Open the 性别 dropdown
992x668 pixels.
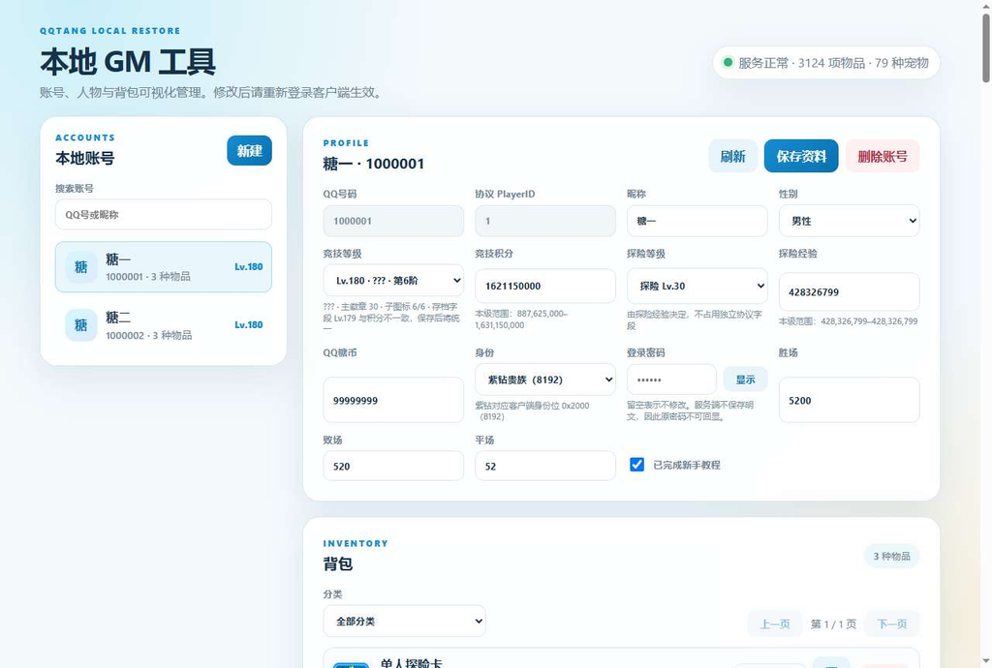(849, 221)
